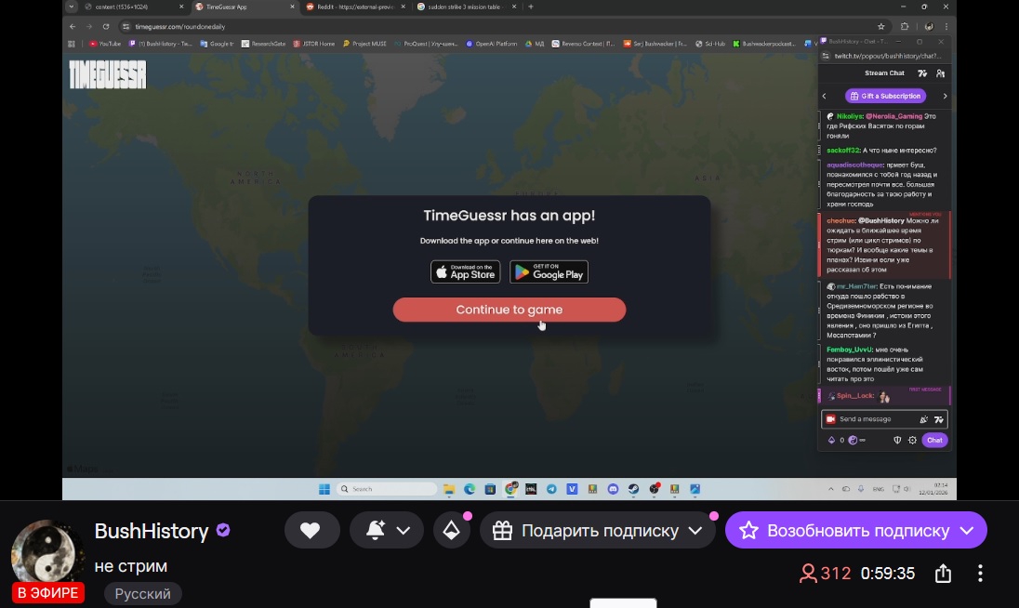
Task: Click the Windows taskbar Search box
Action: click(x=387, y=489)
